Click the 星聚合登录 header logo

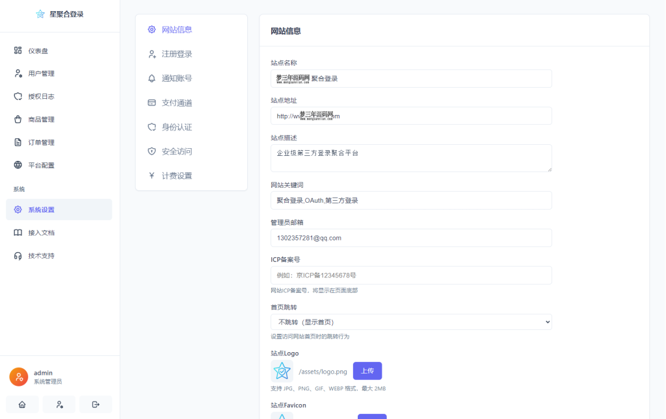pos(59,13)
